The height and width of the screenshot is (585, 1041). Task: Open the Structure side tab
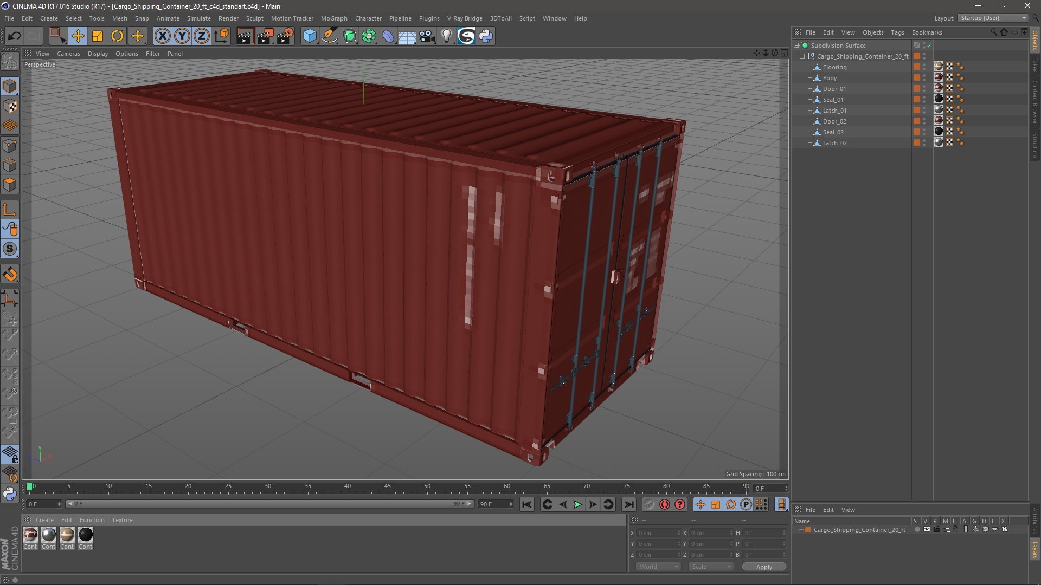[x=1035, y=145]
